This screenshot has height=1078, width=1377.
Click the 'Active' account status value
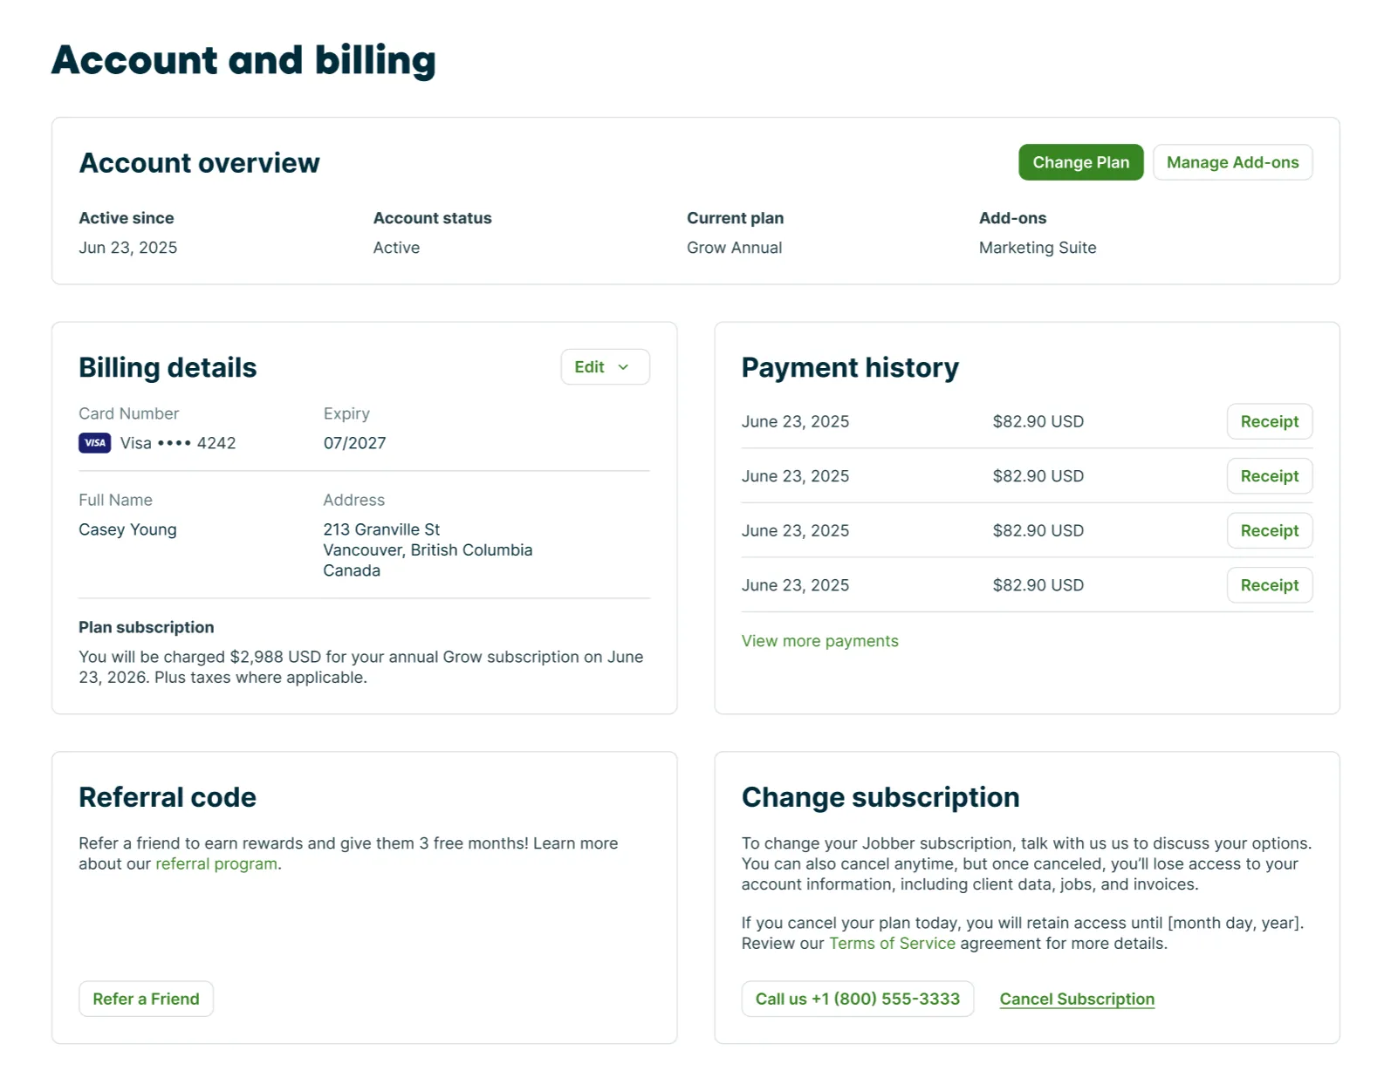396,248
